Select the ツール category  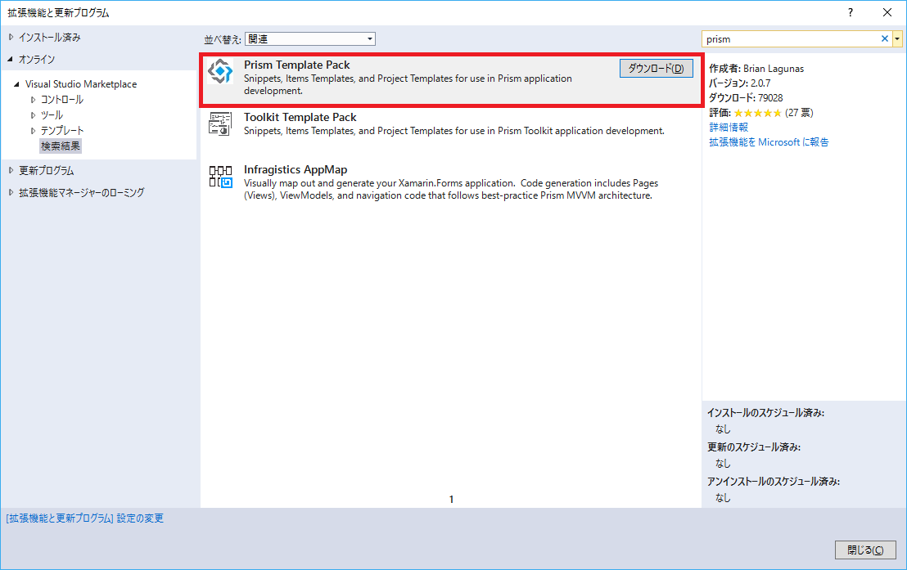pyautogui.click(x=52, y=115)
